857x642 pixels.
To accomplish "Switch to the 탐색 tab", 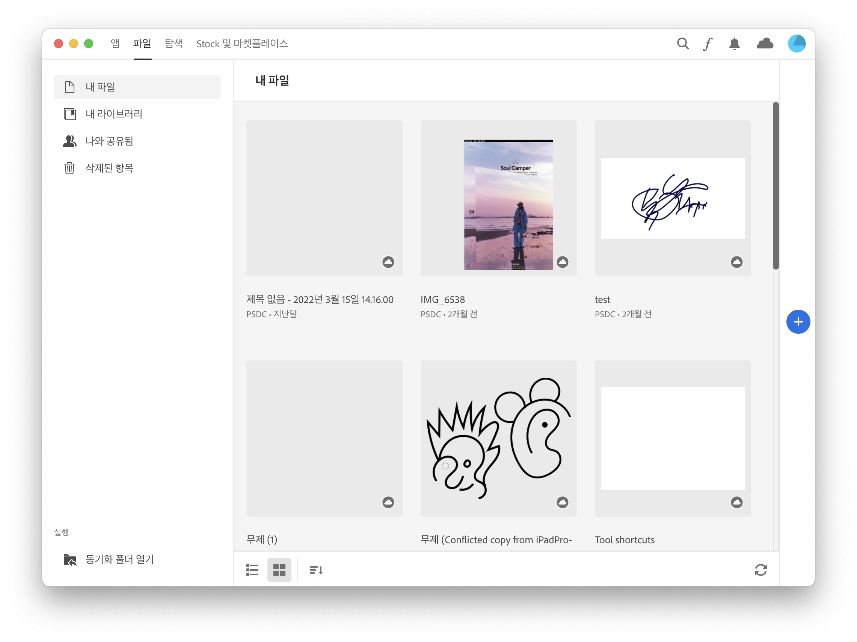I will click(x=174, y=44).
